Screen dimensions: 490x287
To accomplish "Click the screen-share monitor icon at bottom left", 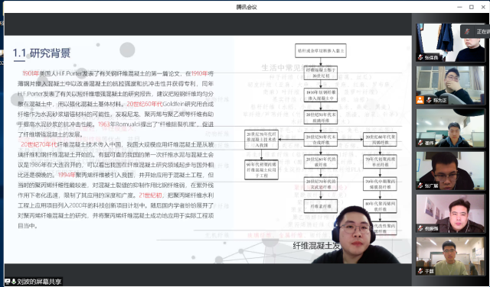I will 8,282.
